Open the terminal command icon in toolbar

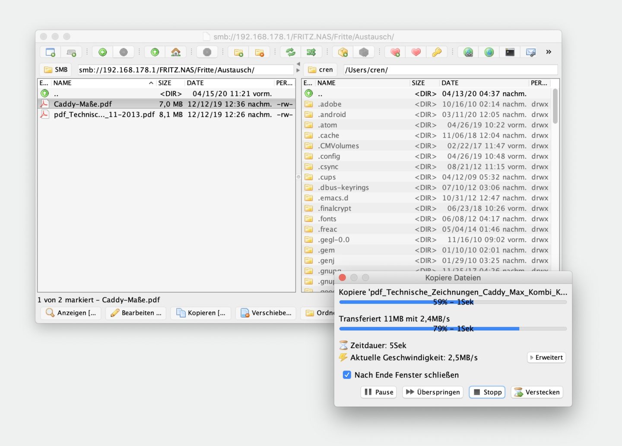pos(510,52)
